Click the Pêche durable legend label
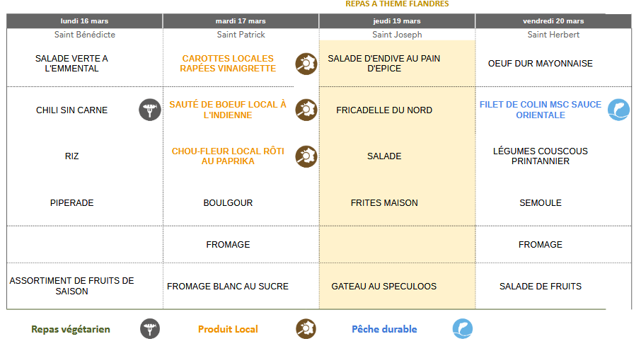The width and height of the screenshot is (641, 363). tap(384, 329)
